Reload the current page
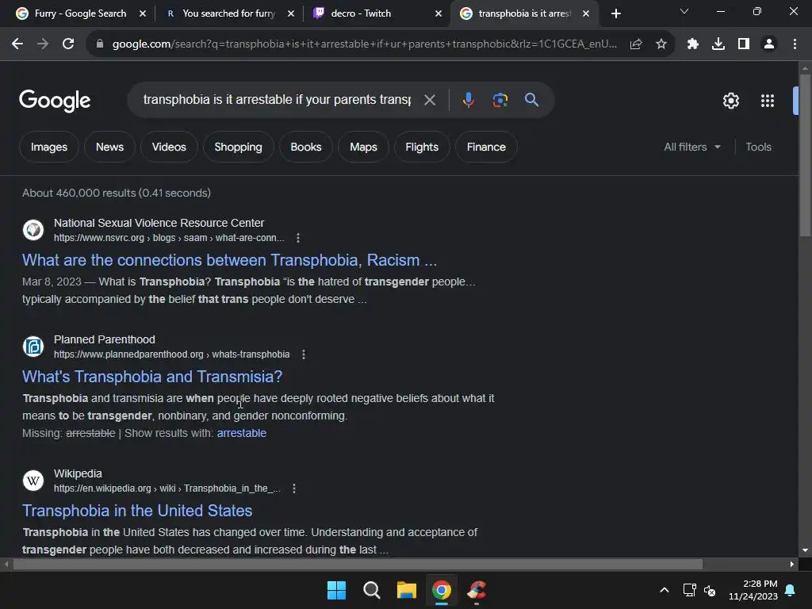This screenshot has width=812, height=609. (68, 44)
